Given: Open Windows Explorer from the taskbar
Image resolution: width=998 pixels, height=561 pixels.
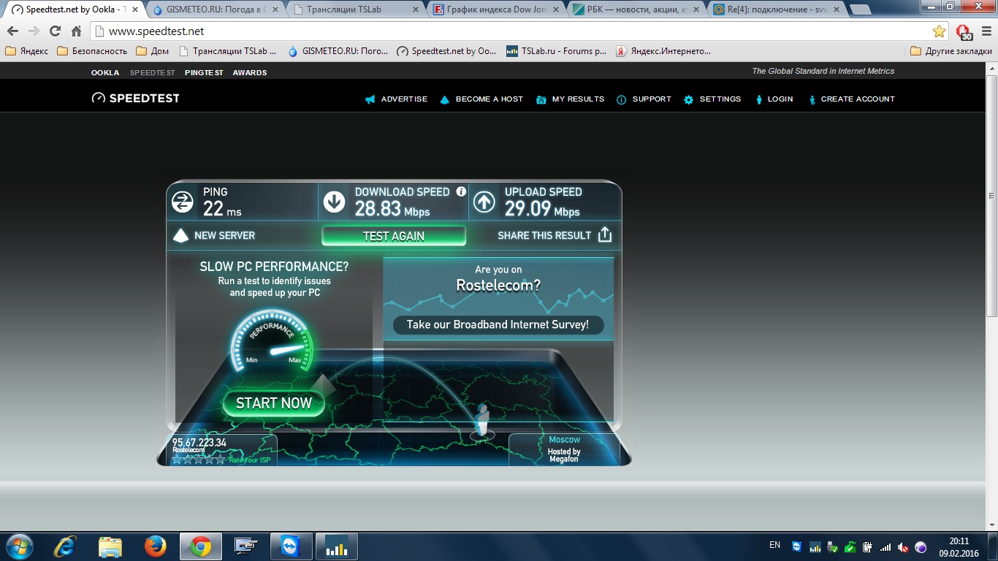Looking at the screenshot, I should point(110,546).
